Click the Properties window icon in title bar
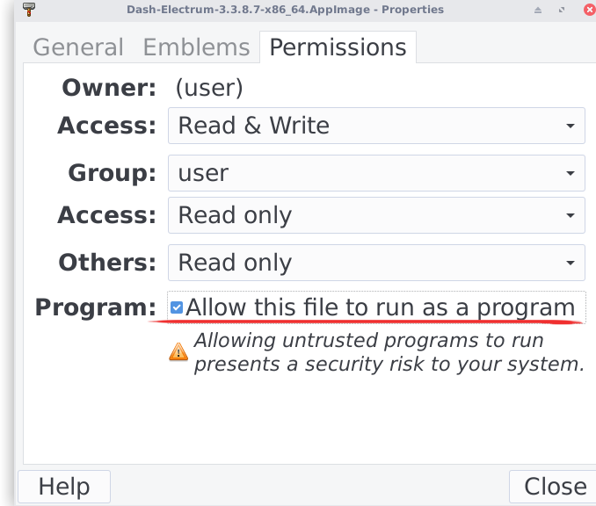The height and width of the screenshot is (506, 596). (29, 10)
